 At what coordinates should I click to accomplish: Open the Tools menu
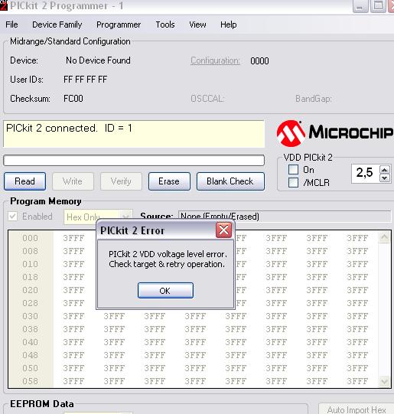165,24
